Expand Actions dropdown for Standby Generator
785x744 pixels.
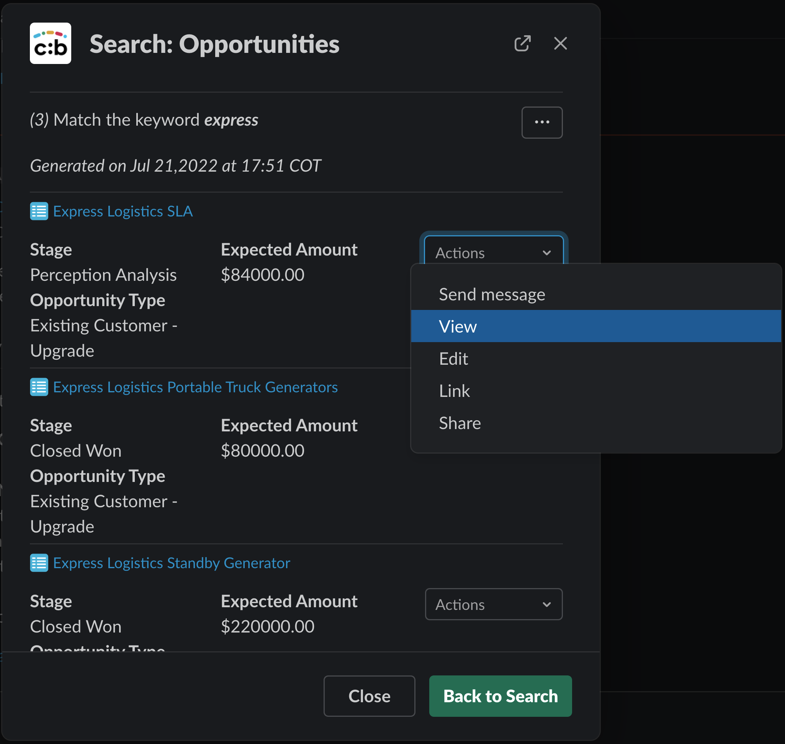click(x=493, y=604)
